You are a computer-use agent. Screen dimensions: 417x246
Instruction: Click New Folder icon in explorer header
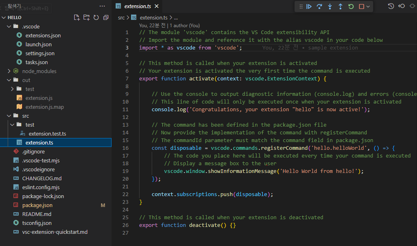86,17
